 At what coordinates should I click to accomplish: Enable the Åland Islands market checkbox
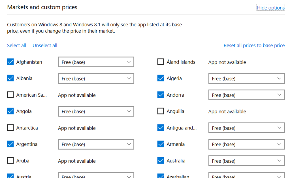point(161,62)
